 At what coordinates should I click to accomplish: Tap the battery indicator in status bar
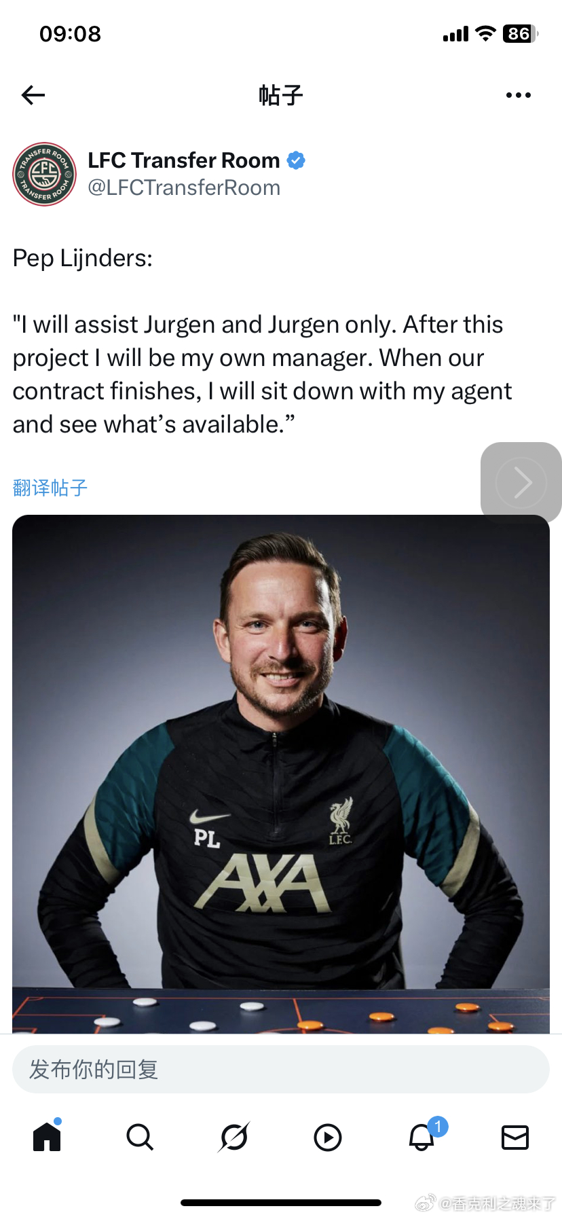coord(521,33)
